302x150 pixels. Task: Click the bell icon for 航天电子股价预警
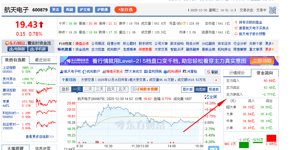pos(236,34)
